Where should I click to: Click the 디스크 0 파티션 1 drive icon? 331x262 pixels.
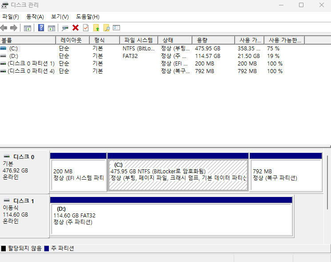3,63
